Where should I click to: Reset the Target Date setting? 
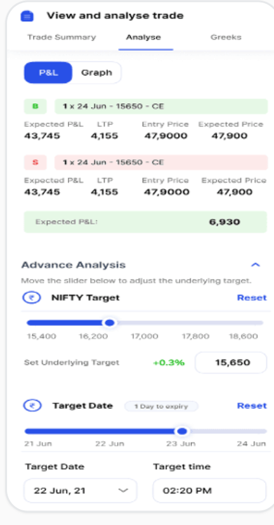pos(252,405)
